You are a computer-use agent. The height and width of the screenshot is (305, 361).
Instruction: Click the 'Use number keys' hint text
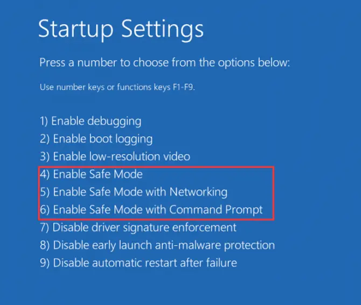117,87
